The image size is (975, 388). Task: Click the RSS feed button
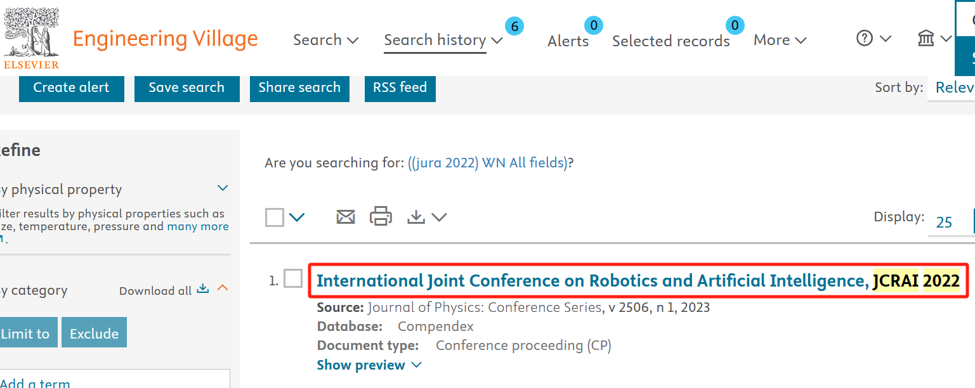pyautogui.click(x=400, y=87)
